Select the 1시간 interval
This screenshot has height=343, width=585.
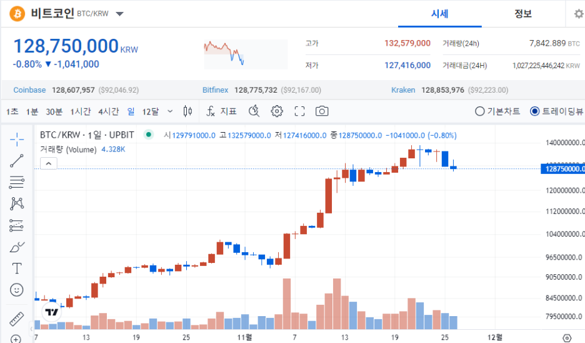(81, 111)
